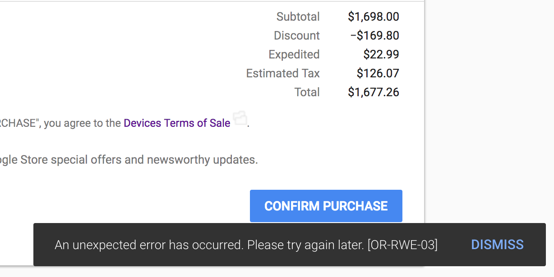Click the −$169.80 discount amount
This screenshot has width=554, height=277.
pyautogui.click(x=374, y=36)
